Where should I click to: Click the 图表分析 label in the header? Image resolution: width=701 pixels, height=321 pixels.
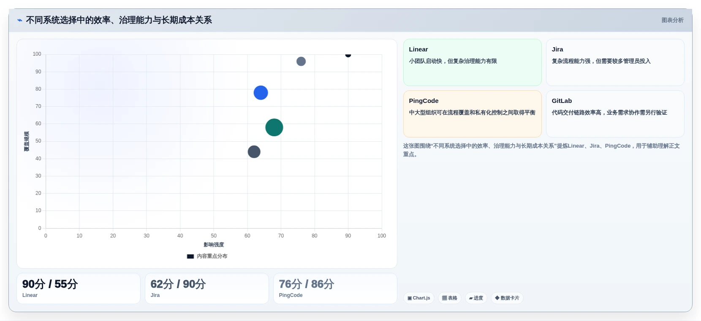coord(672,20)
